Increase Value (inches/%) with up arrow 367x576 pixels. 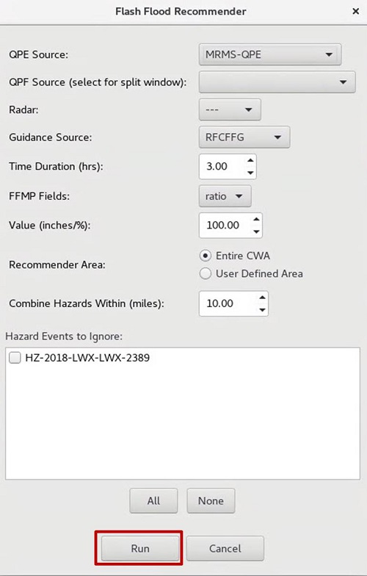[x=256, y=219]
